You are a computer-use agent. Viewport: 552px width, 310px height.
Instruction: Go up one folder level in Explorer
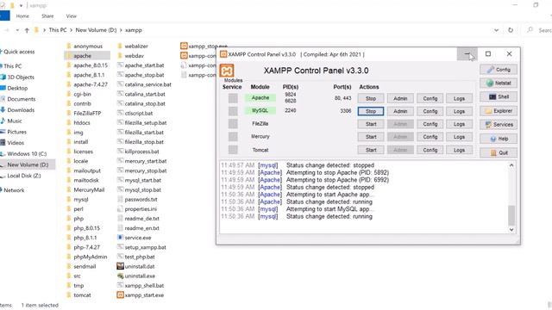pyautogui.click(x=27, y=30)
